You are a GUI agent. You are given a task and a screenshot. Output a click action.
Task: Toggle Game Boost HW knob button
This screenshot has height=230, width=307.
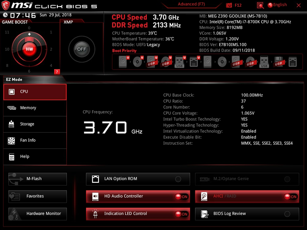coord(29,49)
